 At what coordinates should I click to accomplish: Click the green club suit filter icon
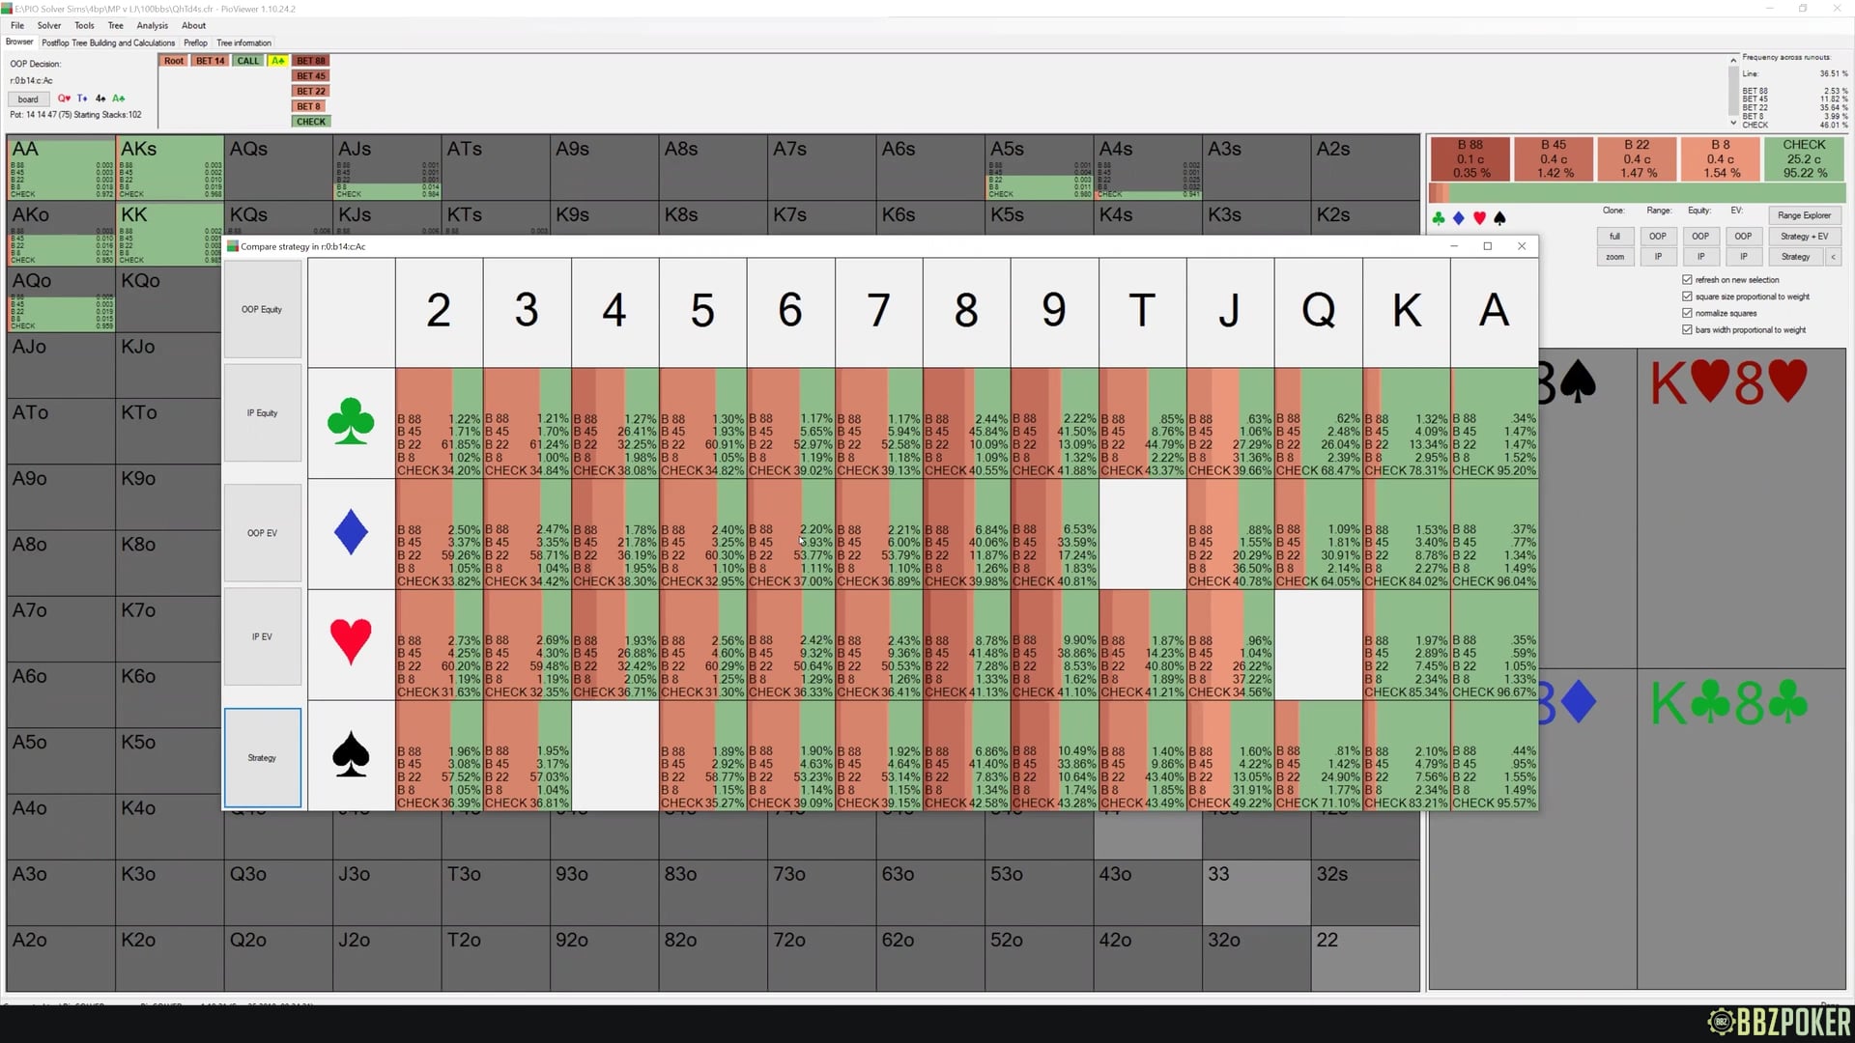[1439, 219]
